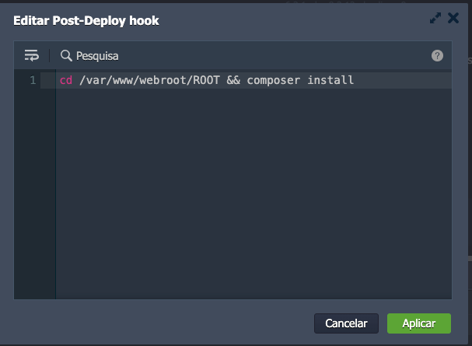Image resolution: width=472 pixels, height=346 pixels.
Task: Apply changes with the Aplicar button
Action: [418, 323]
